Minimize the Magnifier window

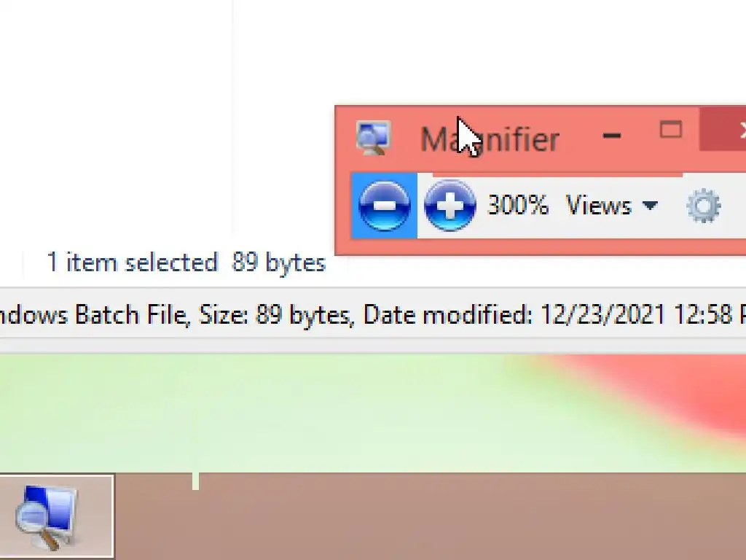point(611,136)
